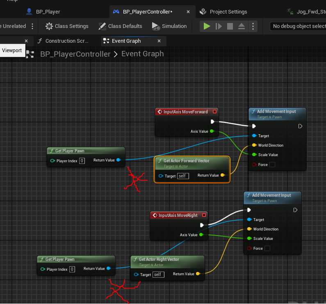The height and width of the screenshot is (304, 326).
Task: Click lower Get Player Pawn Return Value pin
Action: (109, 268)
